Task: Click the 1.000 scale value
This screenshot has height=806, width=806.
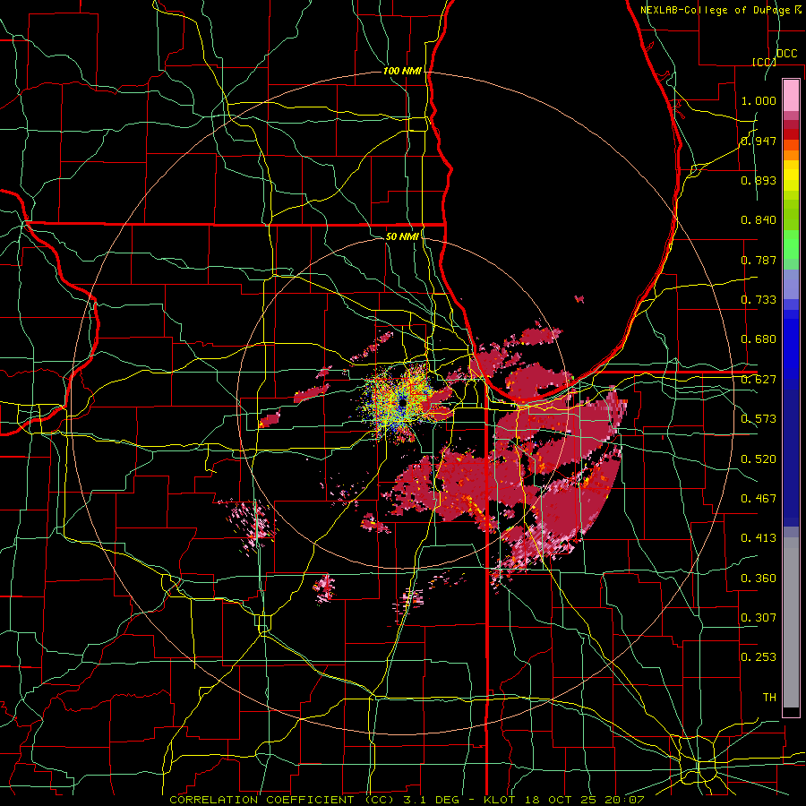Action: (x=759, y=100)
